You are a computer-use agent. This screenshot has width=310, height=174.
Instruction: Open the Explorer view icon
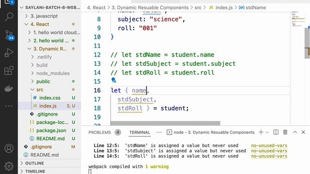coord(9,2)
